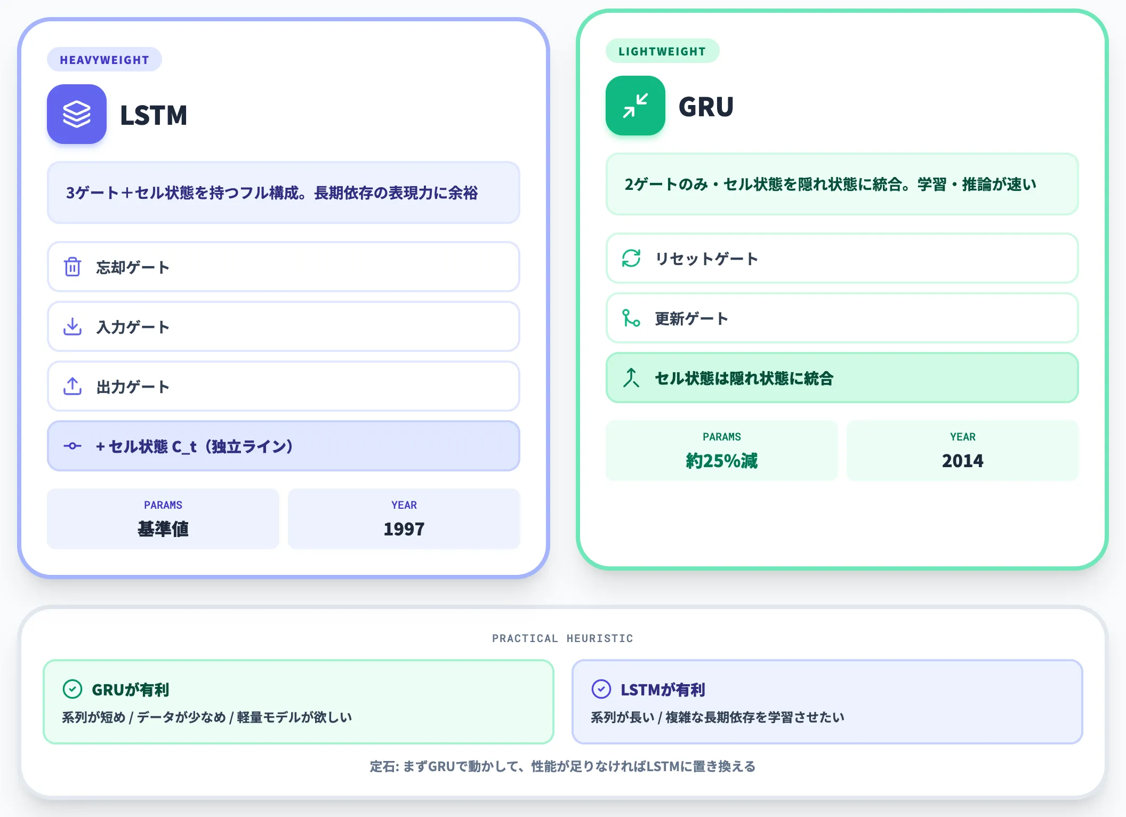Click the GRUが有利 title
This screenshot has width=1126, height=817.
point(131,690)
